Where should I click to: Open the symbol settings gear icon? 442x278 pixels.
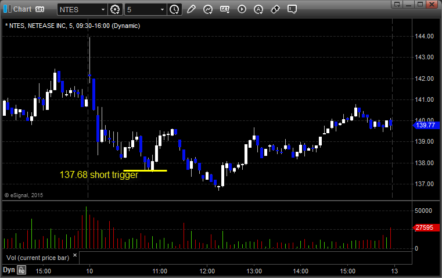pos(115,9)
